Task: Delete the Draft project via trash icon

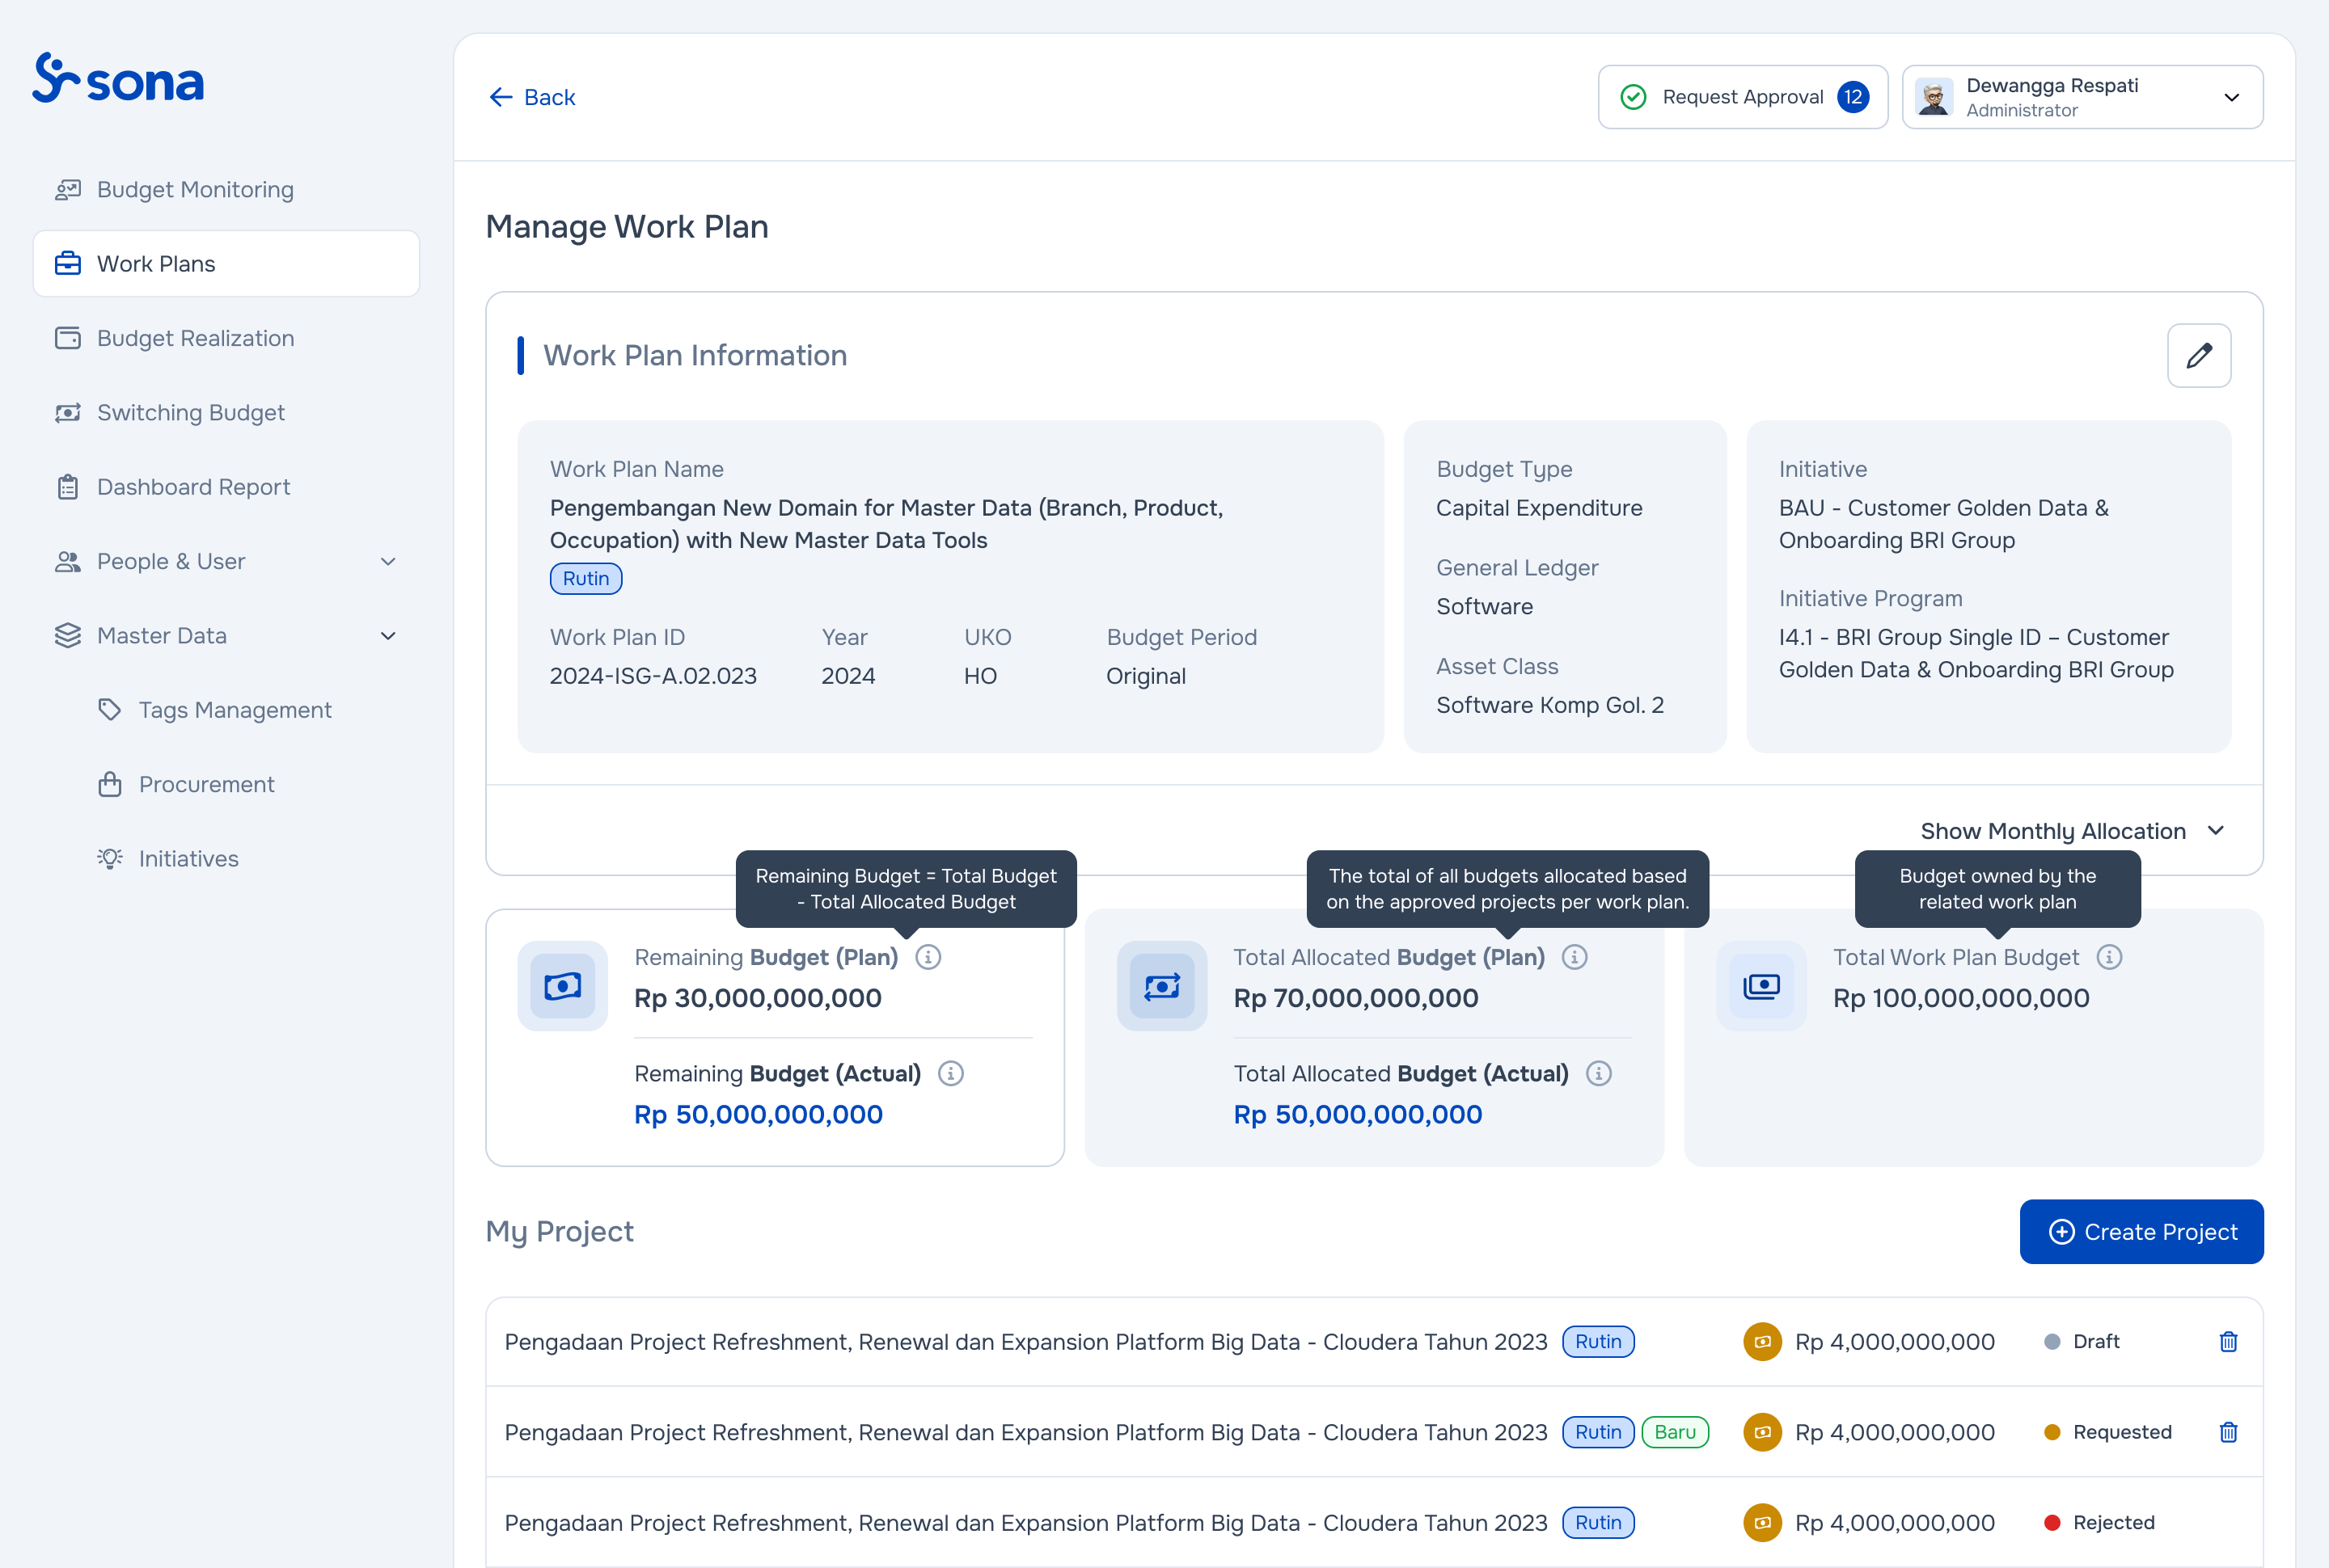Action: tap(2228, 1342)
